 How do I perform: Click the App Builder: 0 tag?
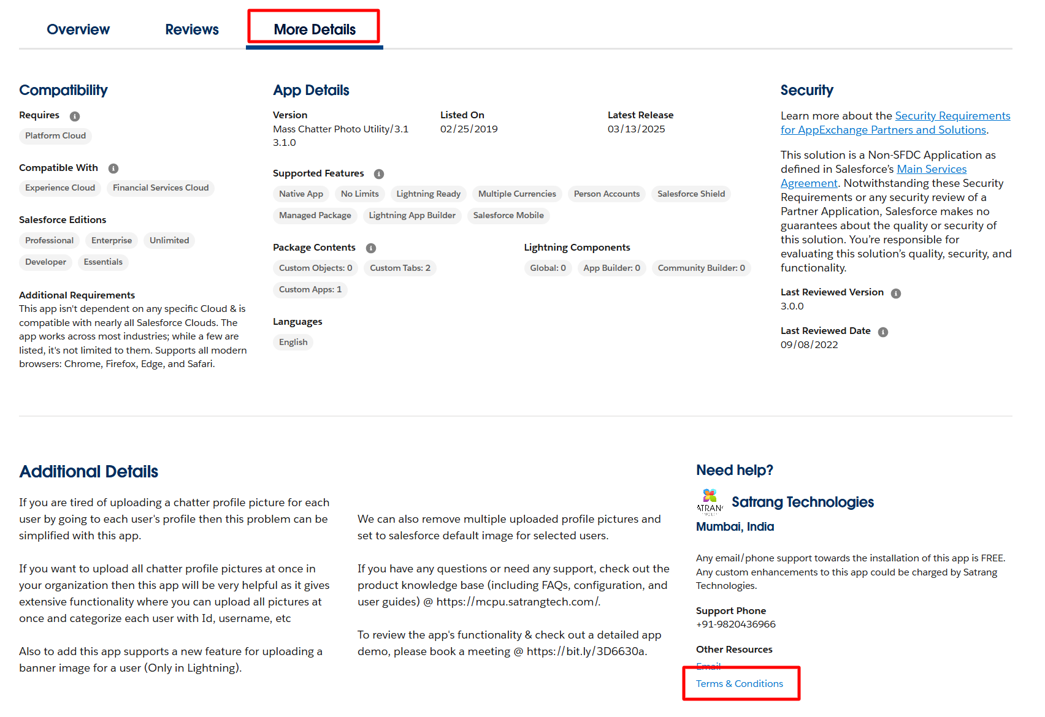(x=612, y=268)
